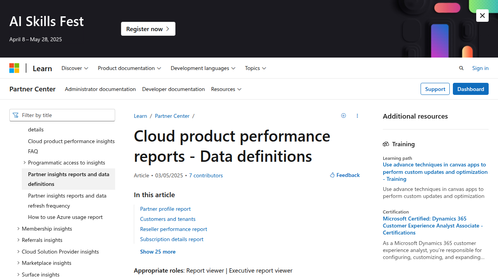Open the Resources dropdown
Image resolution: width=498 pixels, height=280 pixels.
point(226,89)
